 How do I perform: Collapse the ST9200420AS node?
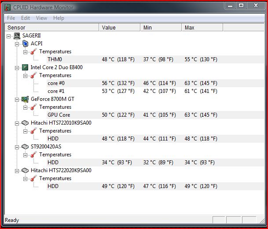(17, 147)
